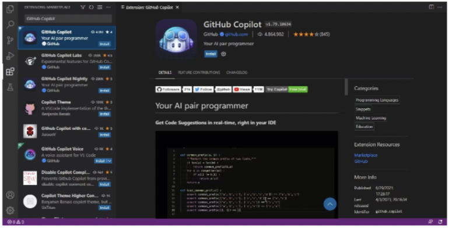Screen dimensions: 449x228
Task: Open editor more actions ellipsis menu
Action: pos(440,7)
